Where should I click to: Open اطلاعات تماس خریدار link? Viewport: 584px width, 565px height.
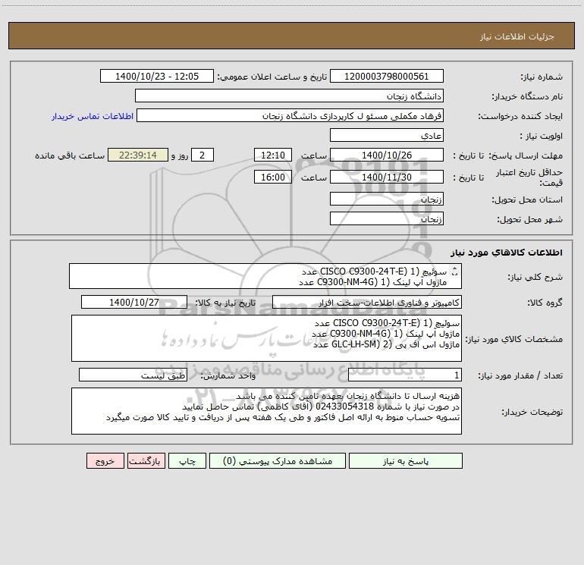pyautogui.click(x=93, y=116)
